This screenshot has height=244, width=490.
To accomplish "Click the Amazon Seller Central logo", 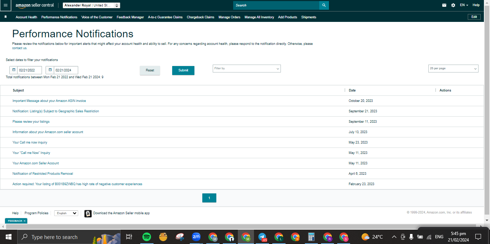I will point(35,5).
